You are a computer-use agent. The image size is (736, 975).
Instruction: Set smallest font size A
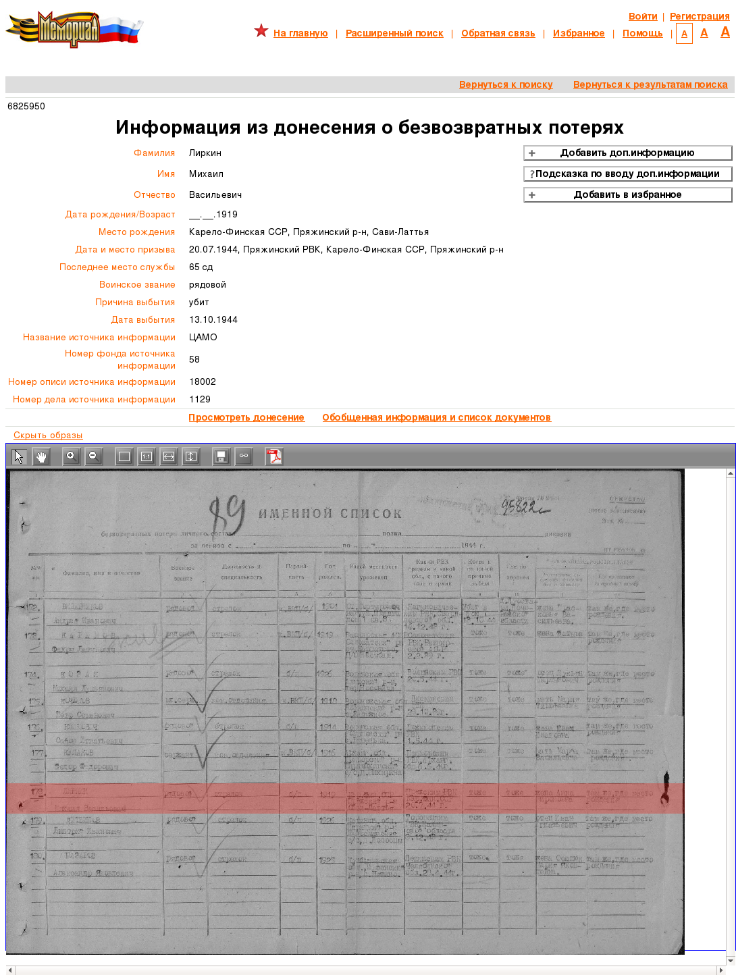pyautogui.click(x=684, y=34)
